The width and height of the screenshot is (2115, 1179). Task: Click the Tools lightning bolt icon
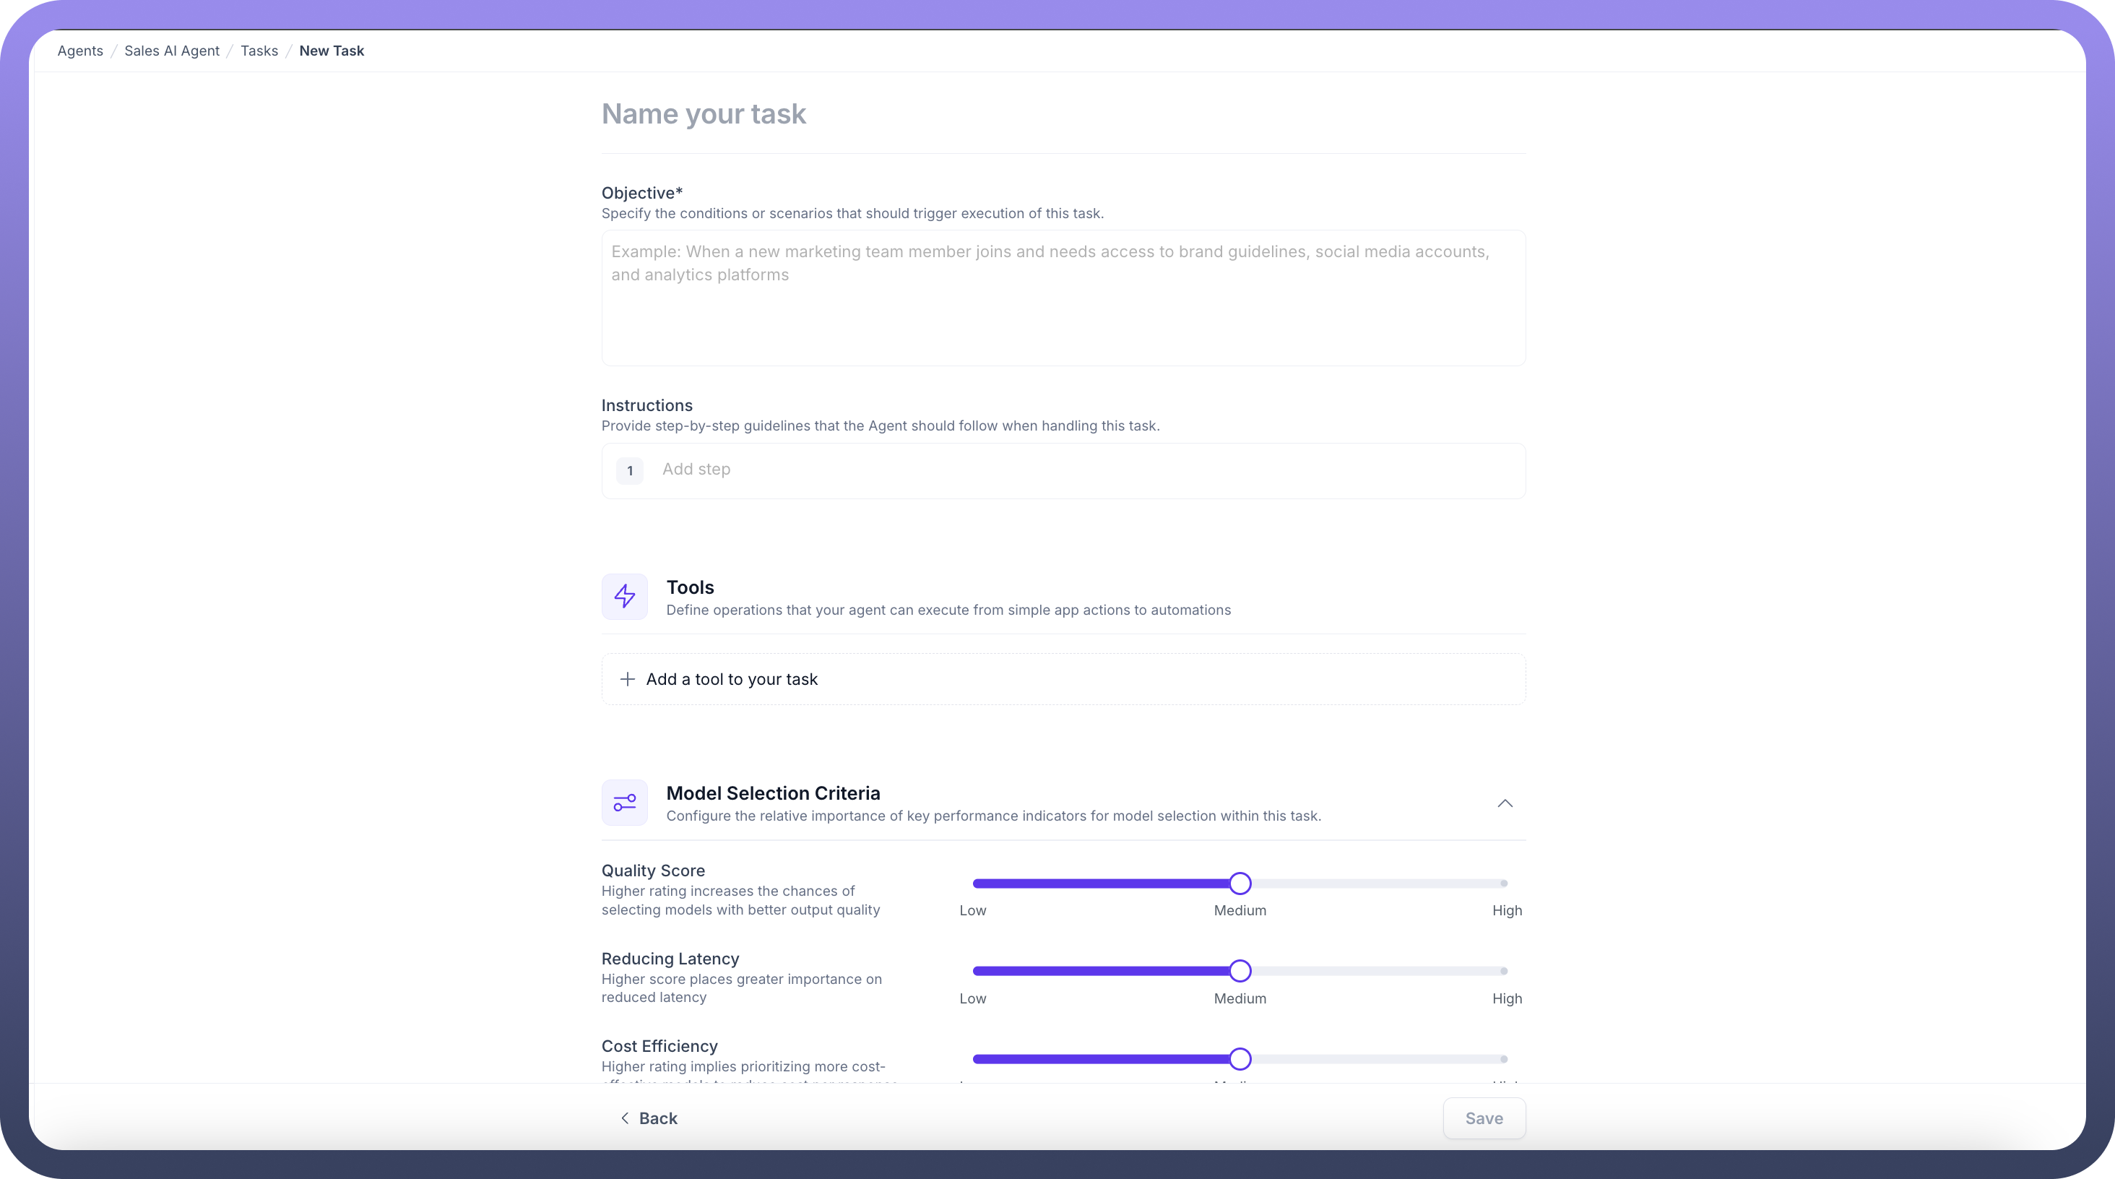pyautogui.click(x=624, y=596)
